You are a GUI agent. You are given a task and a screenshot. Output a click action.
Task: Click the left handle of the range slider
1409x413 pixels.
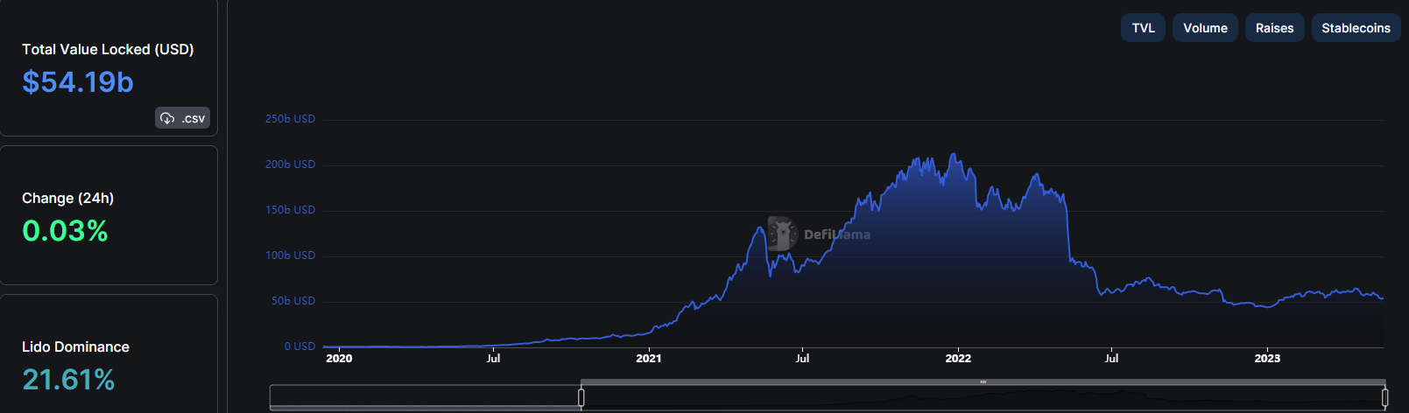click(581, 397)
